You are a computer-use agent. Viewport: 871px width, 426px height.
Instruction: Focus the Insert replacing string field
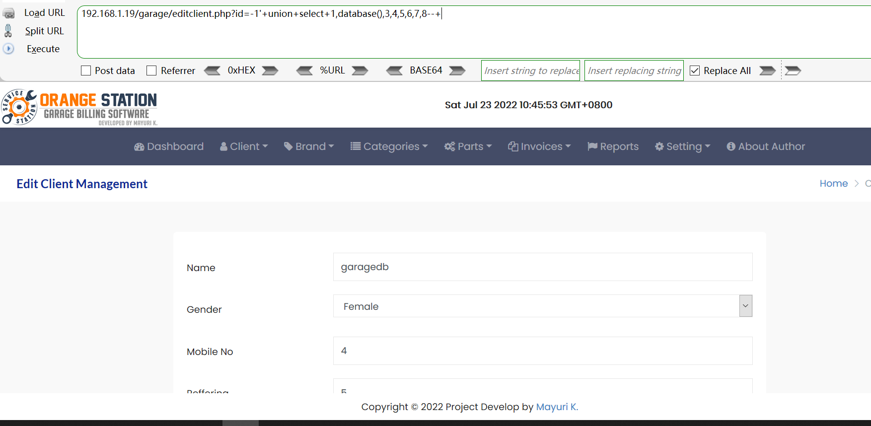point(634,71)
